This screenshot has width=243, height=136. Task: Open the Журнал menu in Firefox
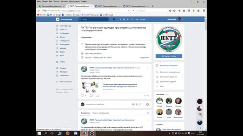[56, 2]
